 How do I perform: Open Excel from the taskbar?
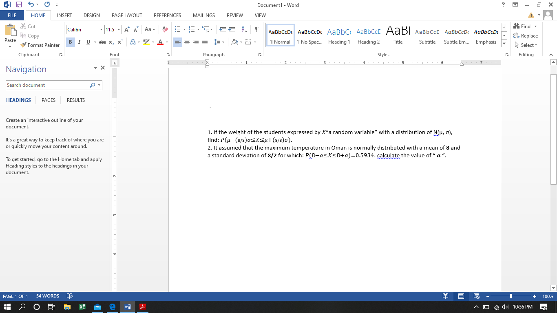(x=82, y=306)
